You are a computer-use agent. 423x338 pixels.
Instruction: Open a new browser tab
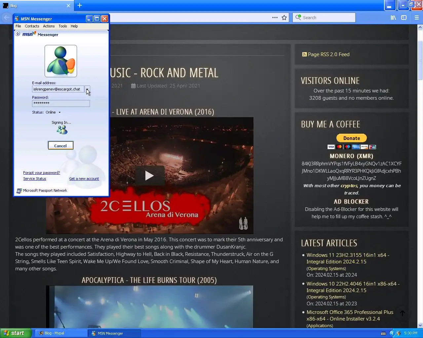tap(80, 5)
